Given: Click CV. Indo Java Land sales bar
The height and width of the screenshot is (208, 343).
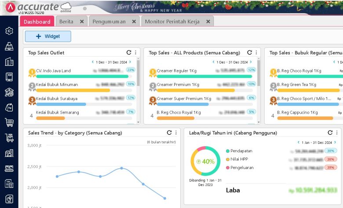Looking at the screenshot, I should tap(79, 76).
